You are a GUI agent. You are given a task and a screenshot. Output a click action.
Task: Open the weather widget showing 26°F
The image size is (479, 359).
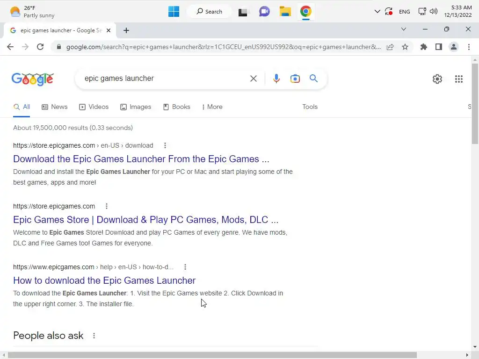point(32,12)
